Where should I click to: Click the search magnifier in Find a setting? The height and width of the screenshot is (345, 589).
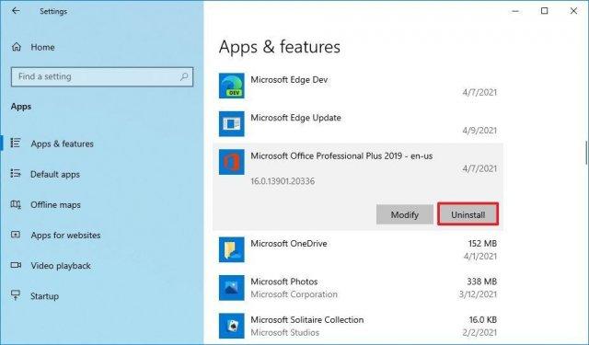point(184,76)
